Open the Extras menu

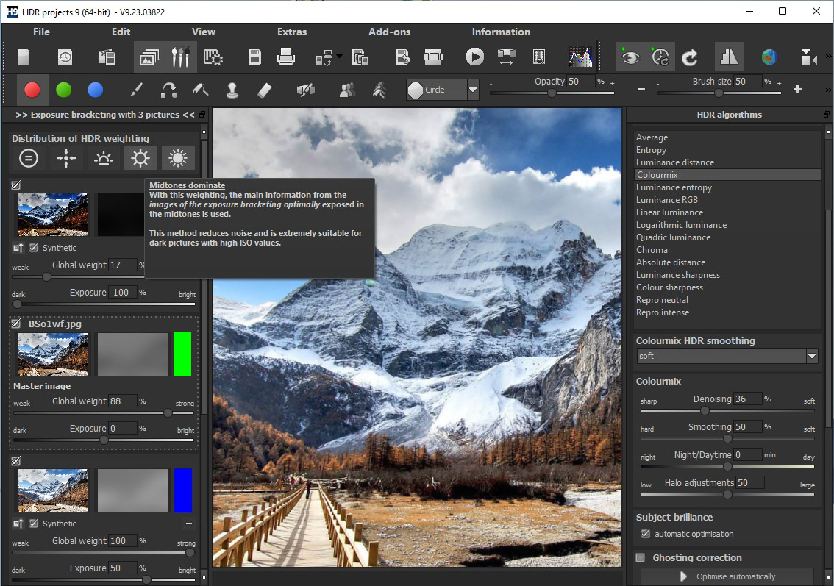point(292,32)
